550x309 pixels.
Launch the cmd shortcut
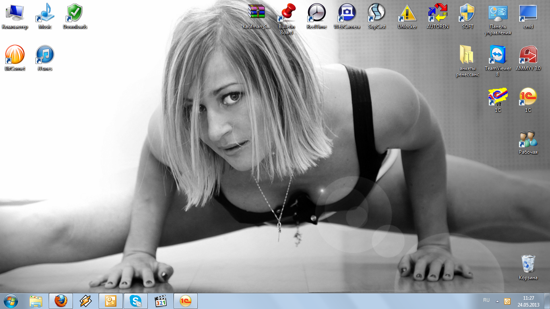[528, 16]
